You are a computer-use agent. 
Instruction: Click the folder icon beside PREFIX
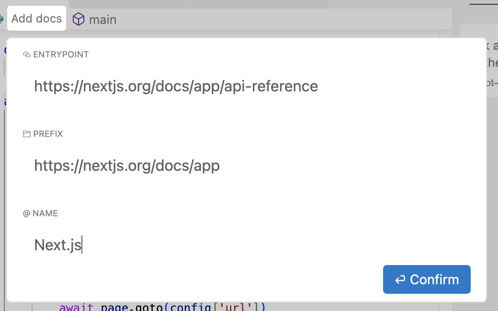[x=27, y=134]
